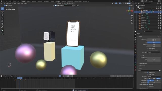Viewport: 162px width, 91px height.
Task: Open the Modifiers wrench properties tab
Action: [135, 55]
